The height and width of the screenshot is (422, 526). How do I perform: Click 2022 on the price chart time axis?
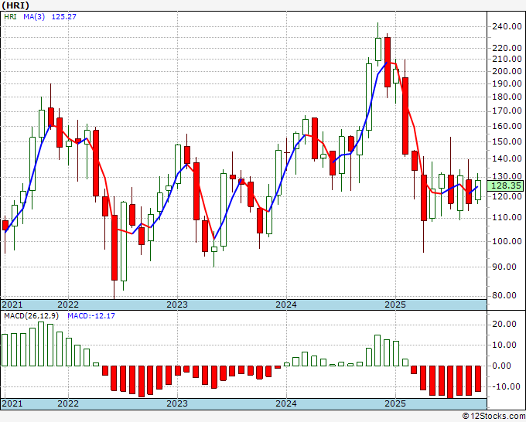click(x=68, y=305)
